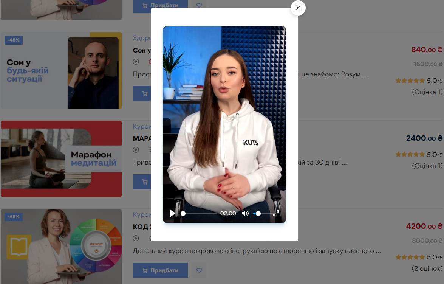Click the cart icon in the topmost Придбати button
The image size is (444, 284).
point(145,6)
